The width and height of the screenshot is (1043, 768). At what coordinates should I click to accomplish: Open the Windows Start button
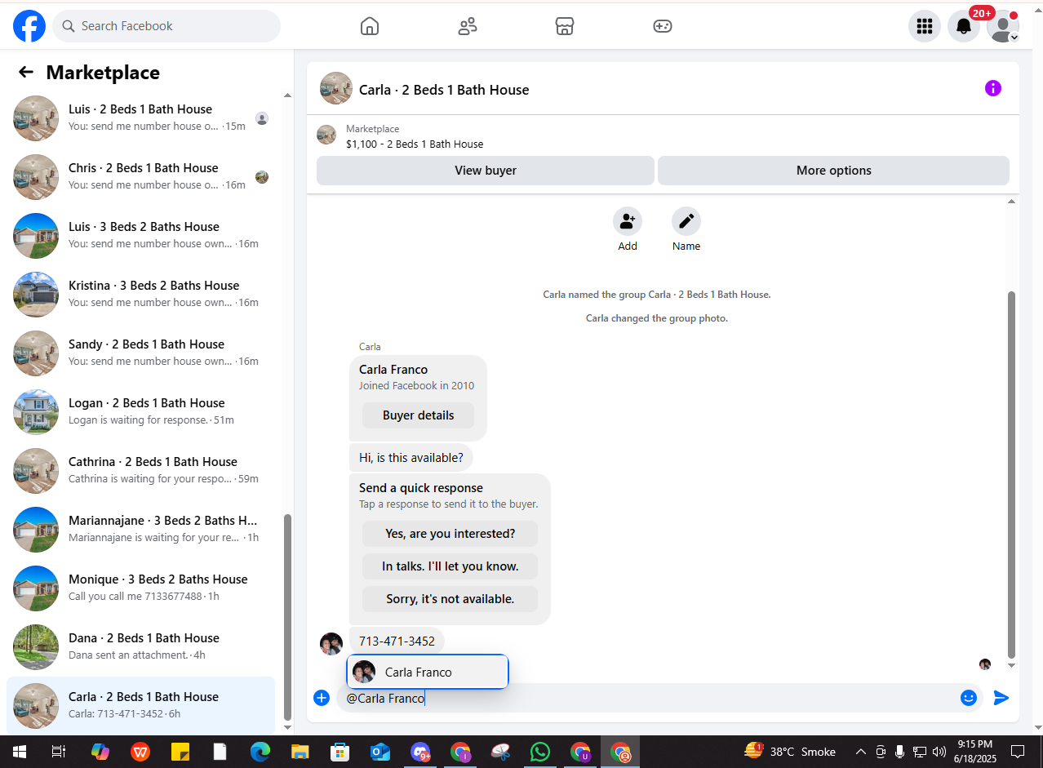click(19, 752)
